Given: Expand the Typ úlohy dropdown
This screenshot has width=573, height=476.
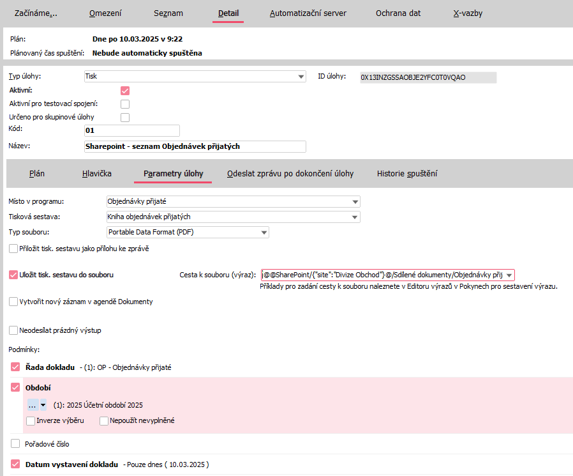Looking at the screenshot, I should click(x=301, y=77).
